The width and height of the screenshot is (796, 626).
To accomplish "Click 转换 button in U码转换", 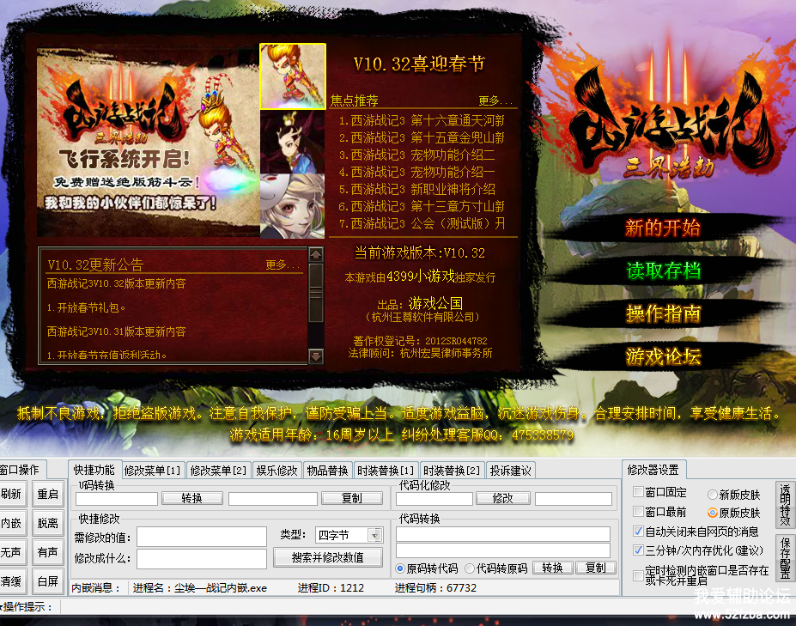I will point(191,499).
